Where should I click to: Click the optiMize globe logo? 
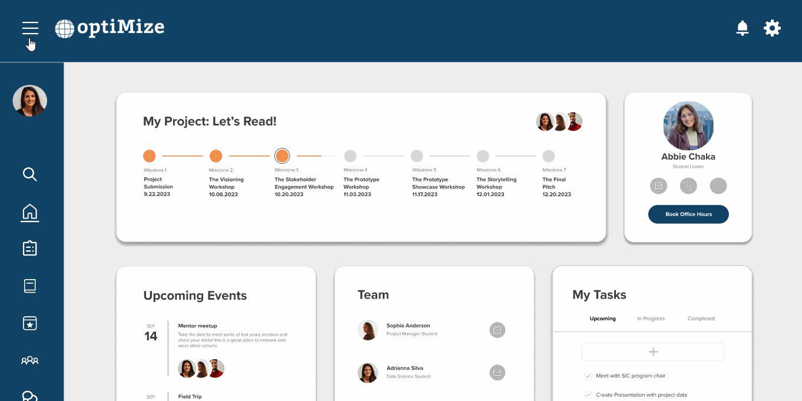click(65, 28)
